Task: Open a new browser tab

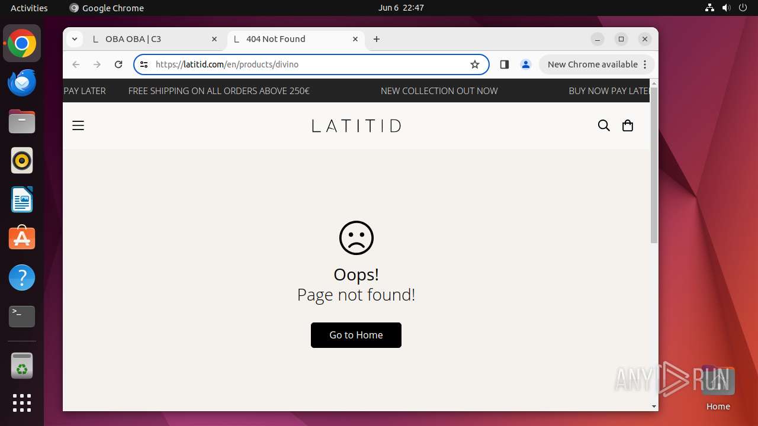Action: click(x=377, y=39)
